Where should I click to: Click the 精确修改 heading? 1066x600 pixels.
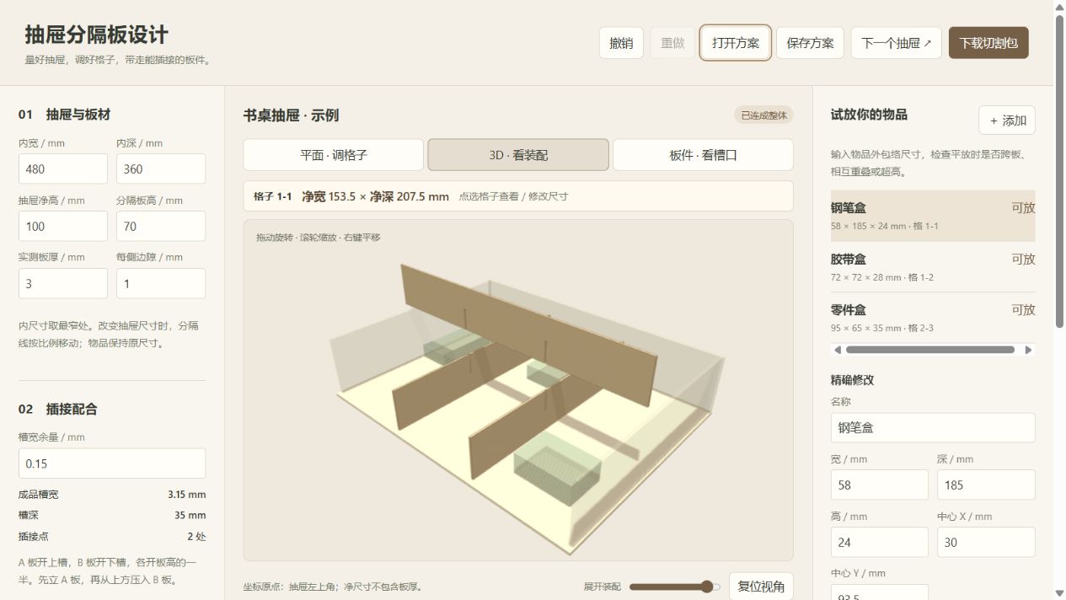coord(853,380)
